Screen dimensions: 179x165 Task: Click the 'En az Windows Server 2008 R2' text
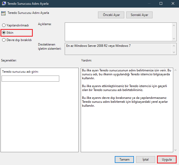pyautogui.click(x=98, y=46)
